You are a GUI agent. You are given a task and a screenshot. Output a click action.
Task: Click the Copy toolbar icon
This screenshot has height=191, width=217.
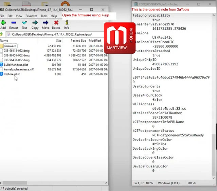click(35, 25)
